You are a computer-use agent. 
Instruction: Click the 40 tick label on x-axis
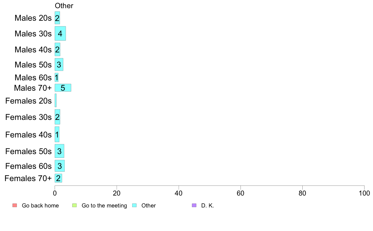point(179,193)
